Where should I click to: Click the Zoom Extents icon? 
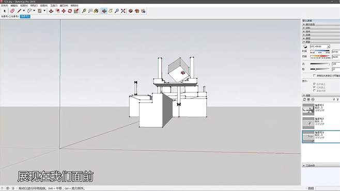[123, 11]
